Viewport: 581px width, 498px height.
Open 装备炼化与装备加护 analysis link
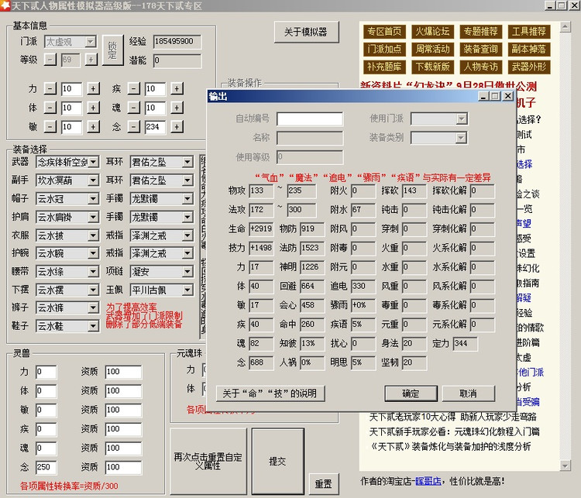point(451,446)
